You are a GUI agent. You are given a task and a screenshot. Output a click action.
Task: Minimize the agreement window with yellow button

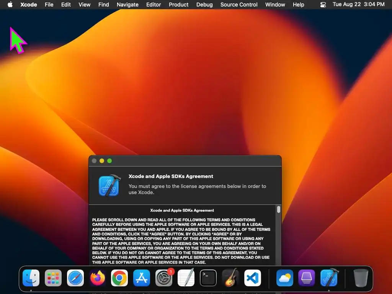point(102,161)
